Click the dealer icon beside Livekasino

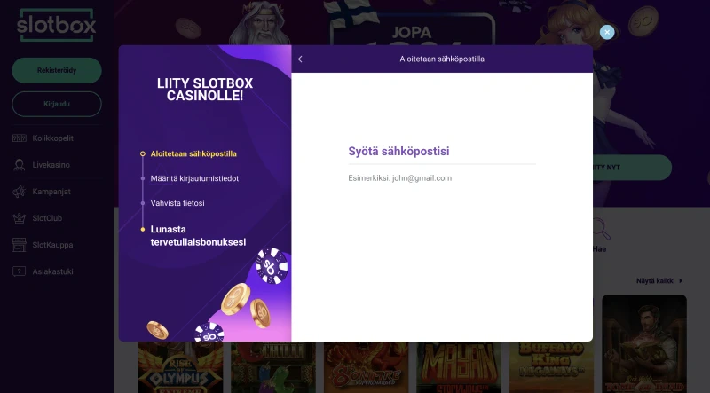click(19, 165)
